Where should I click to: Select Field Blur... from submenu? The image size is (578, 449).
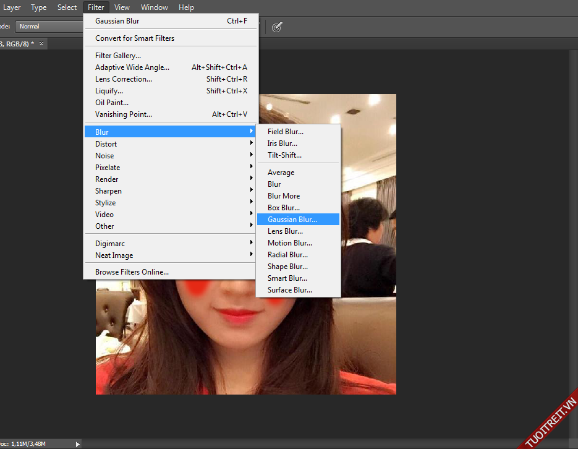point(285,132)
